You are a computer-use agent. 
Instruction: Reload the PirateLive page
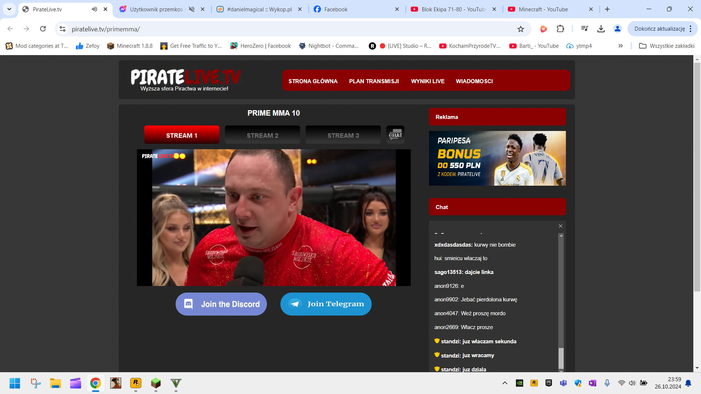pos(43,29)
